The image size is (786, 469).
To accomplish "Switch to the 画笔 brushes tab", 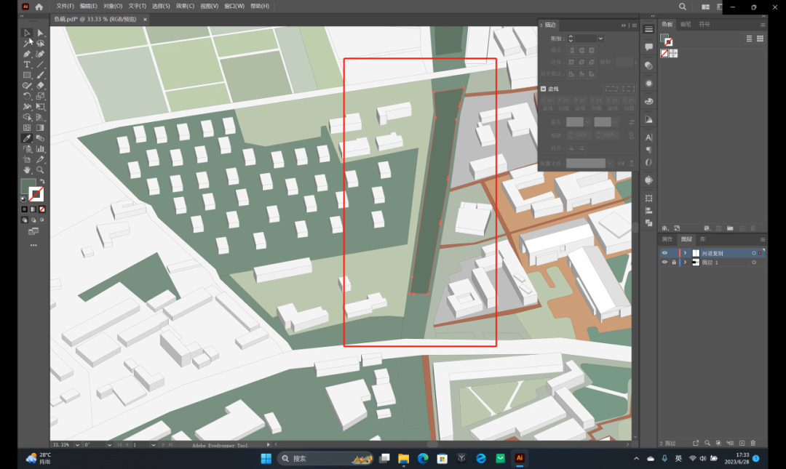I will click(x=686, y=24).
